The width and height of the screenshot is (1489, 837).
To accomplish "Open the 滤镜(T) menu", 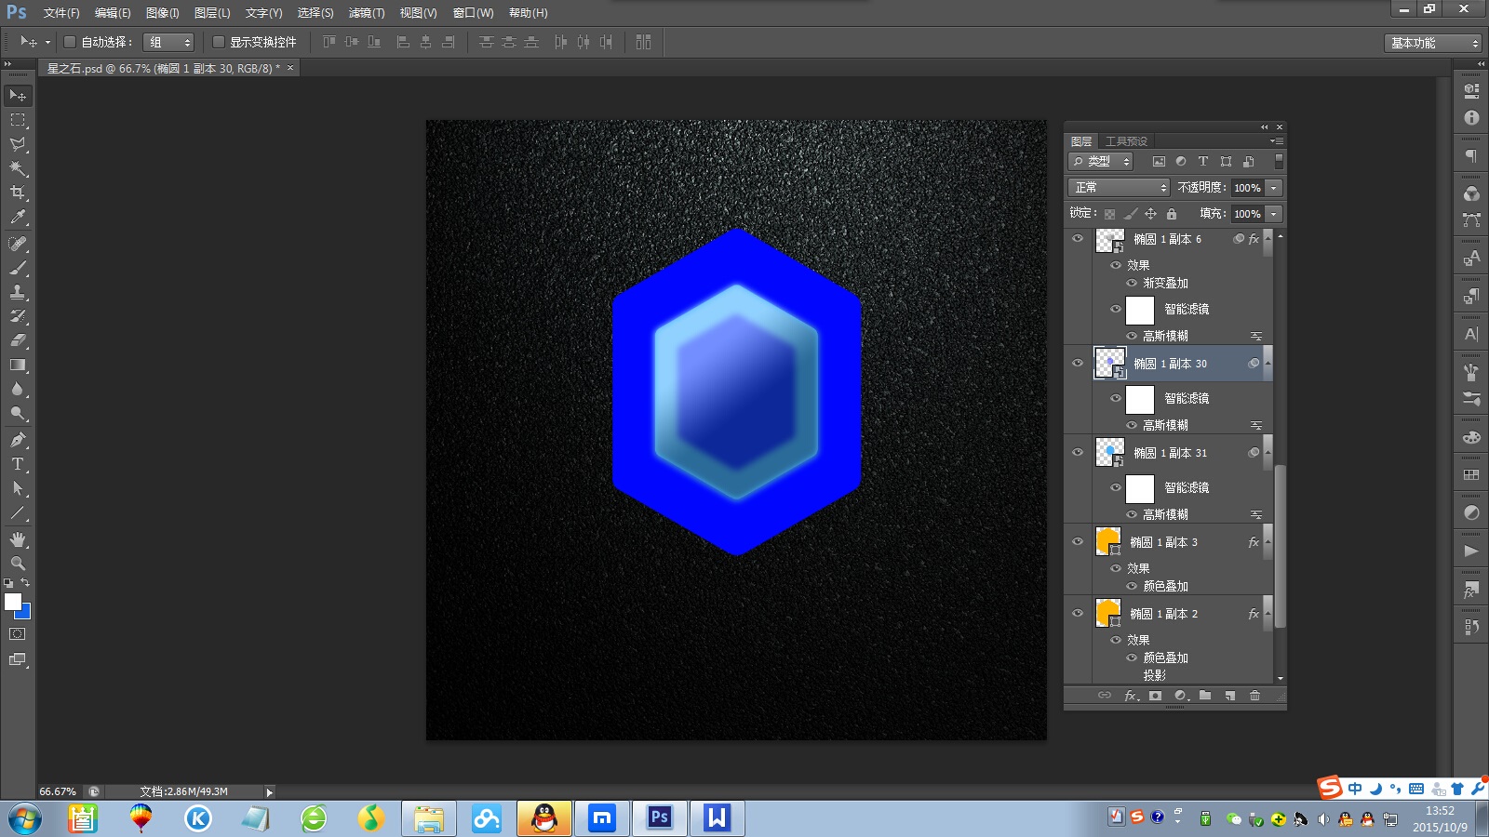I will (367, 13).
